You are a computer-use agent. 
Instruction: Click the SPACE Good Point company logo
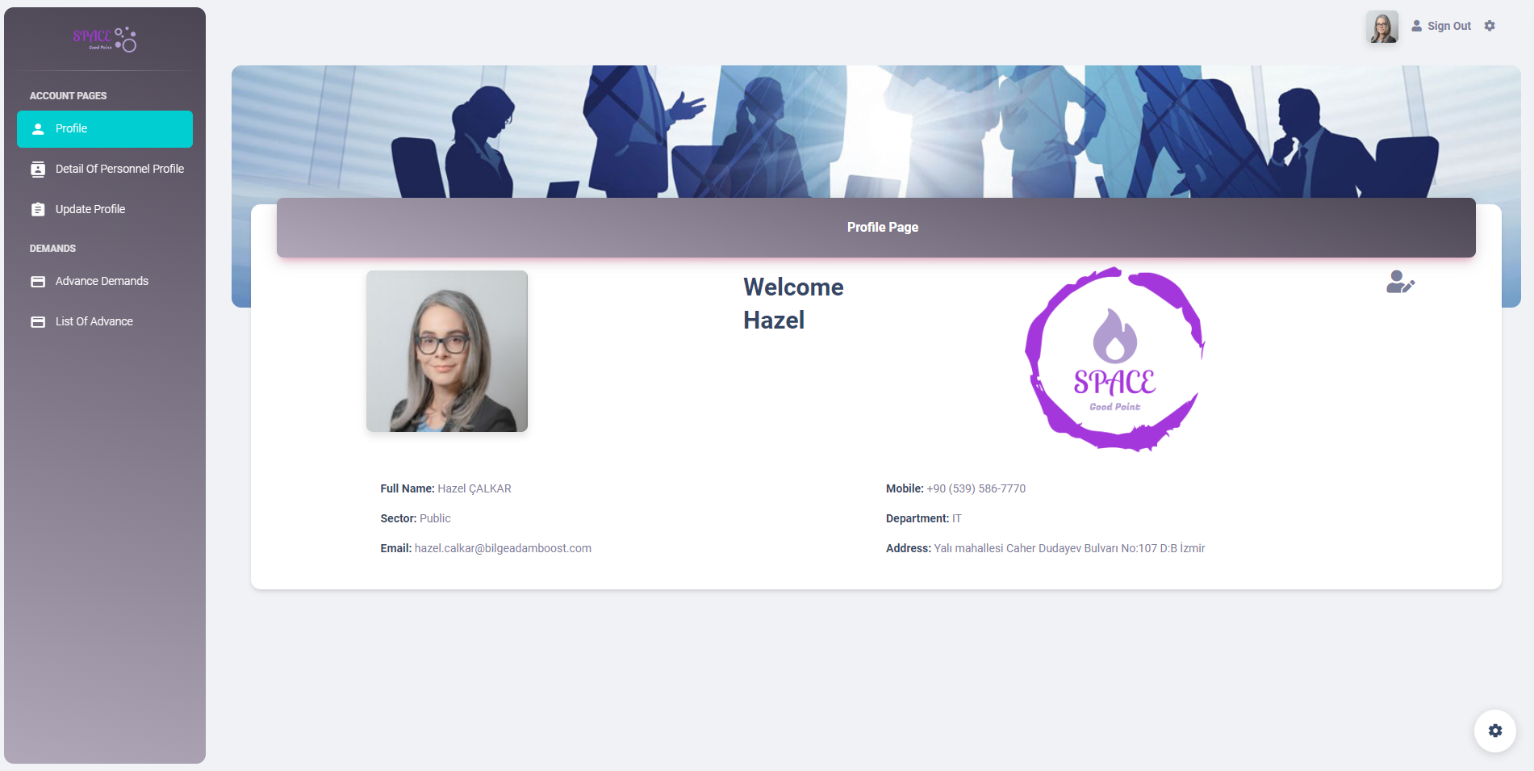[x=1114, y=359]
